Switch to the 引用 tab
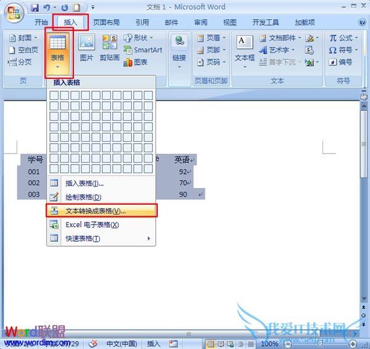 pos(142,22)
